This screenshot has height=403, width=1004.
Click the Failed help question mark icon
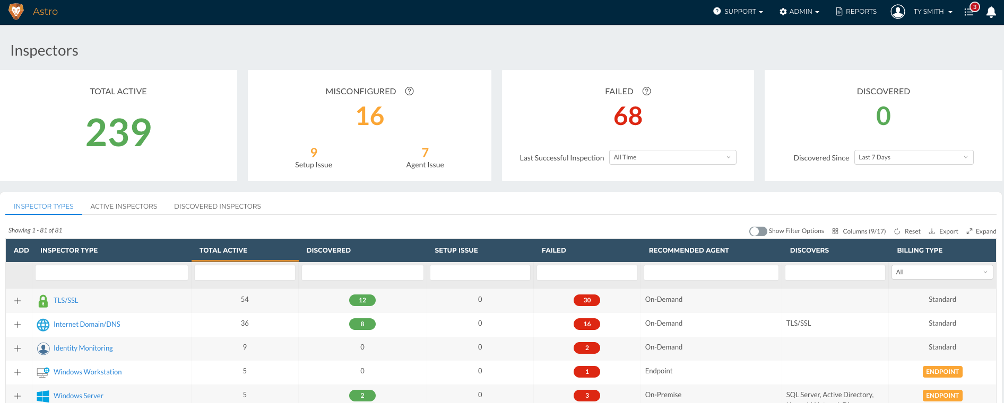pos(646,91)
